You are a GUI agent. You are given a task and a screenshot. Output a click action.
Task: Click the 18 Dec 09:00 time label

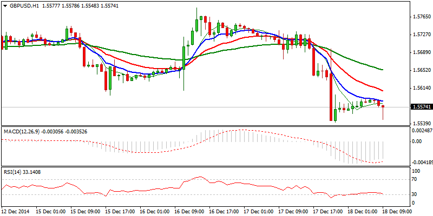click(x=398, y=211)
